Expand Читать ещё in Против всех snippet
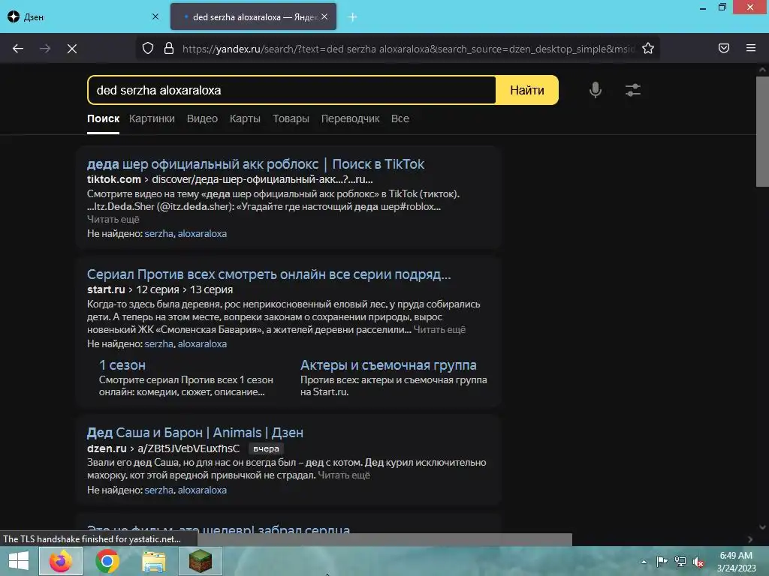This screenshot has width=769, height=576. click(439, 330)
